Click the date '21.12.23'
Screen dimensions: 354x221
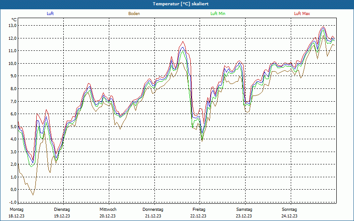coord(153,216)
